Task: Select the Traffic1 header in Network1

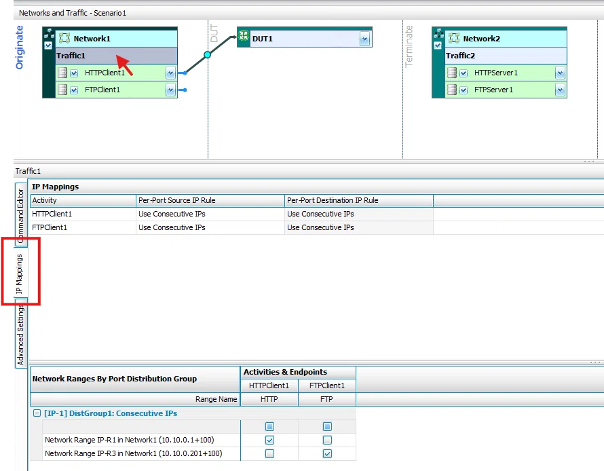Action: pyautogui.click(x=116, y=56)
